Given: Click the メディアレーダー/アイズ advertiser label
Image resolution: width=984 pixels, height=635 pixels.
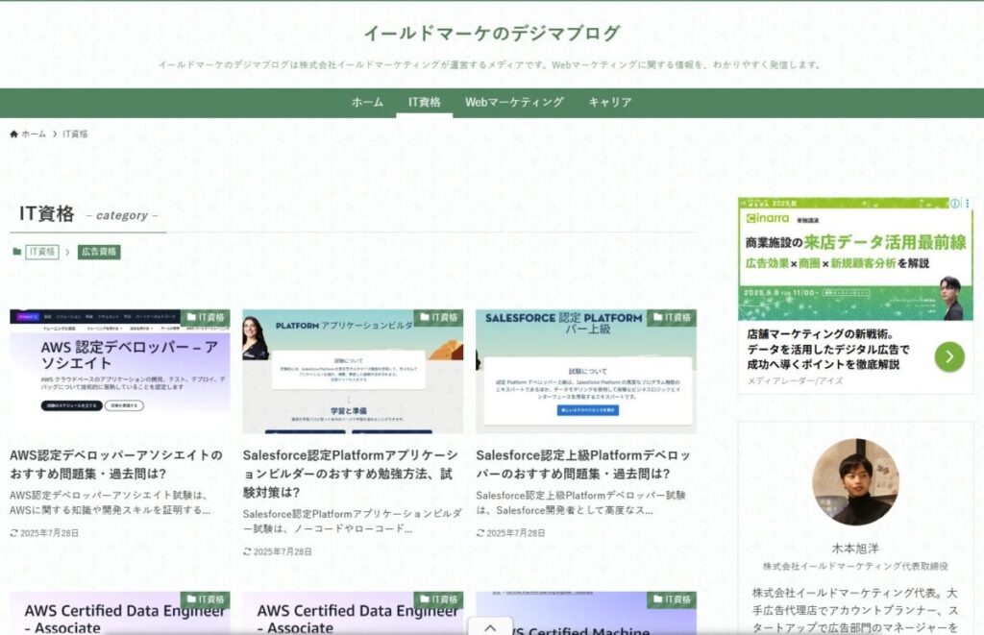Looking at the screenshot, I should pyautogui.click(x=795, y=380).
